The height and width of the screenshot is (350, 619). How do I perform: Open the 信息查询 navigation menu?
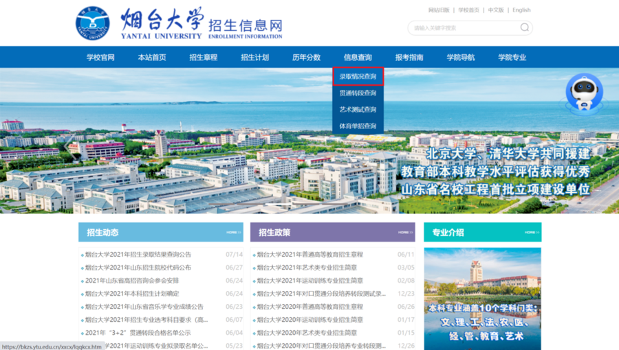pos(358,57)
